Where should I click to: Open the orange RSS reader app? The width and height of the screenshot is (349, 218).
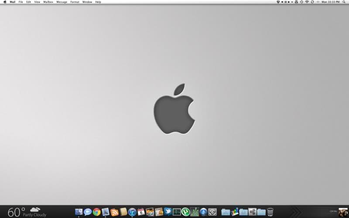click(x=114, y=212)
